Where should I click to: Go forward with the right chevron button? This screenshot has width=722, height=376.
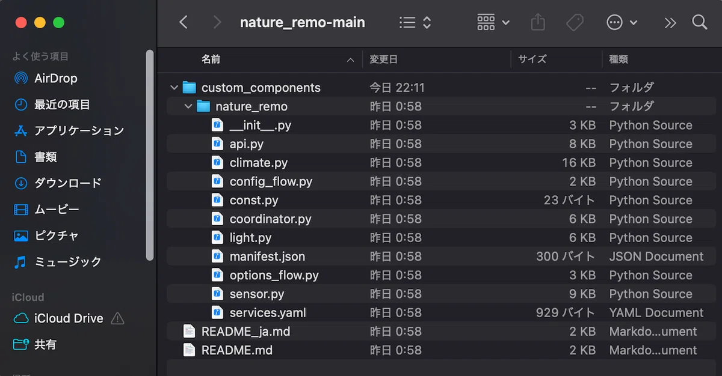[217, 23]
